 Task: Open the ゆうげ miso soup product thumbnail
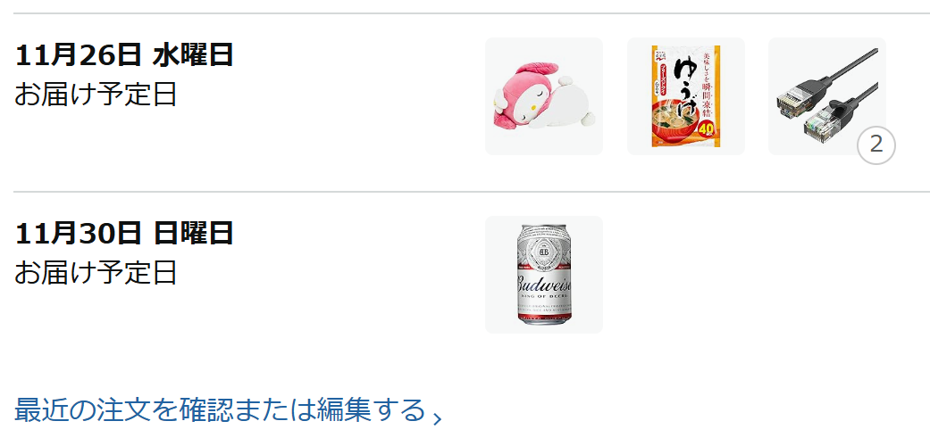685,96
